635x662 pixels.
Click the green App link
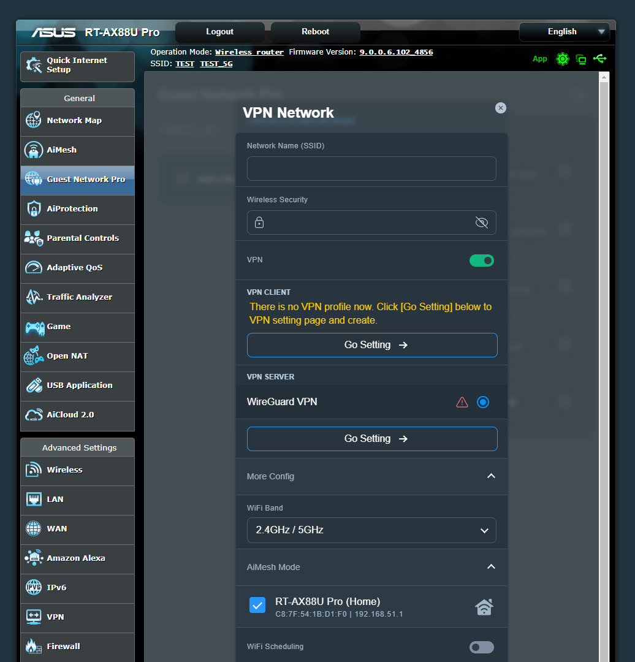pos(539,59)
